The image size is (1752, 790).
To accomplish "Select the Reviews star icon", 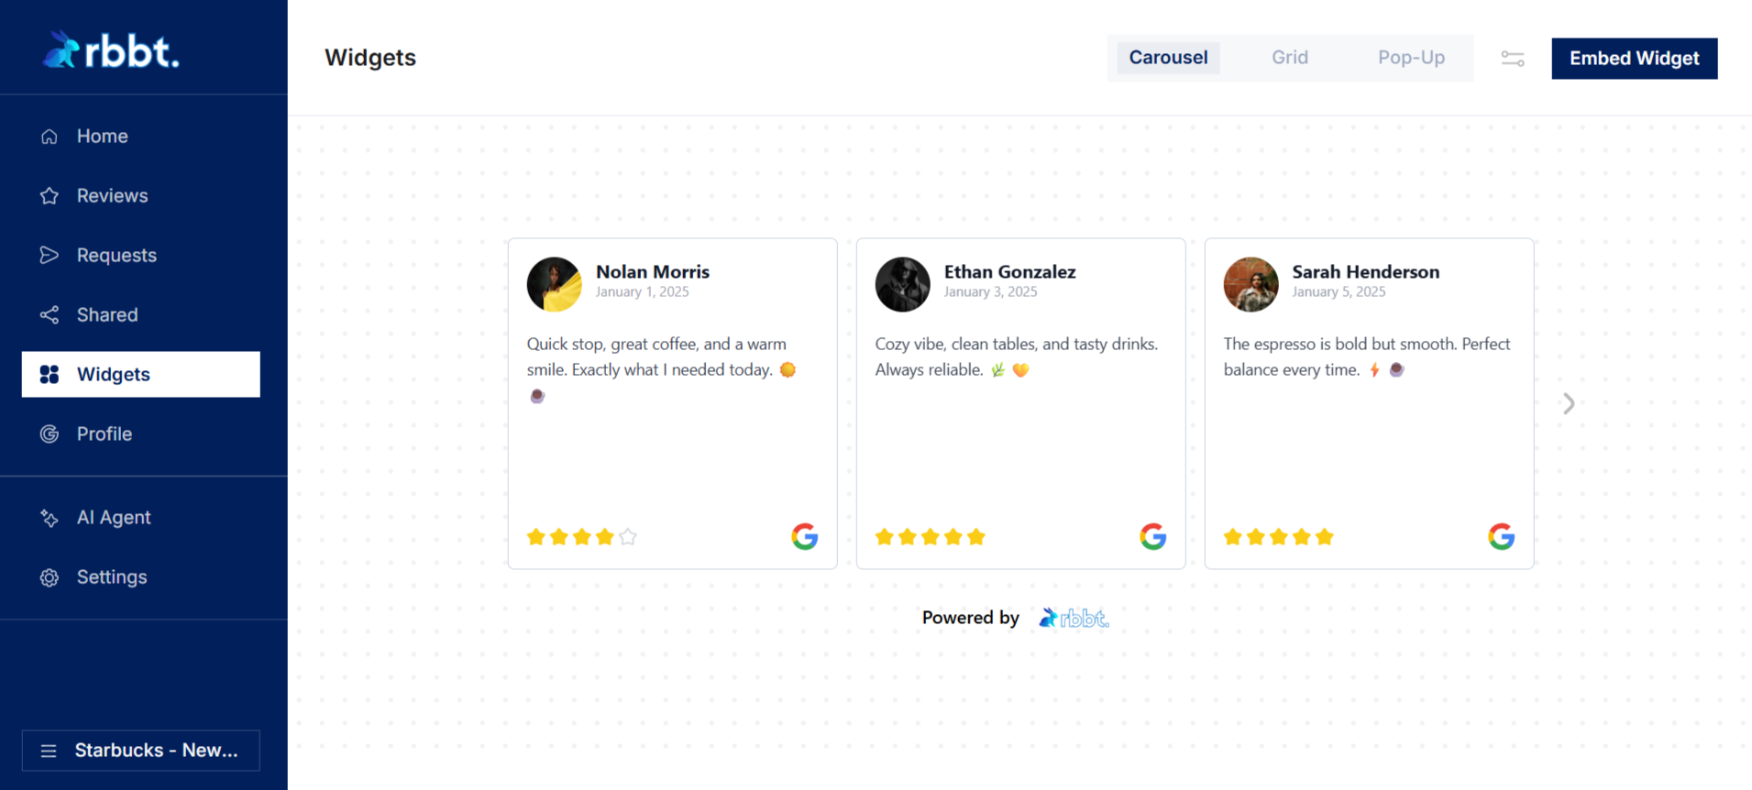I will coord(49,195).
